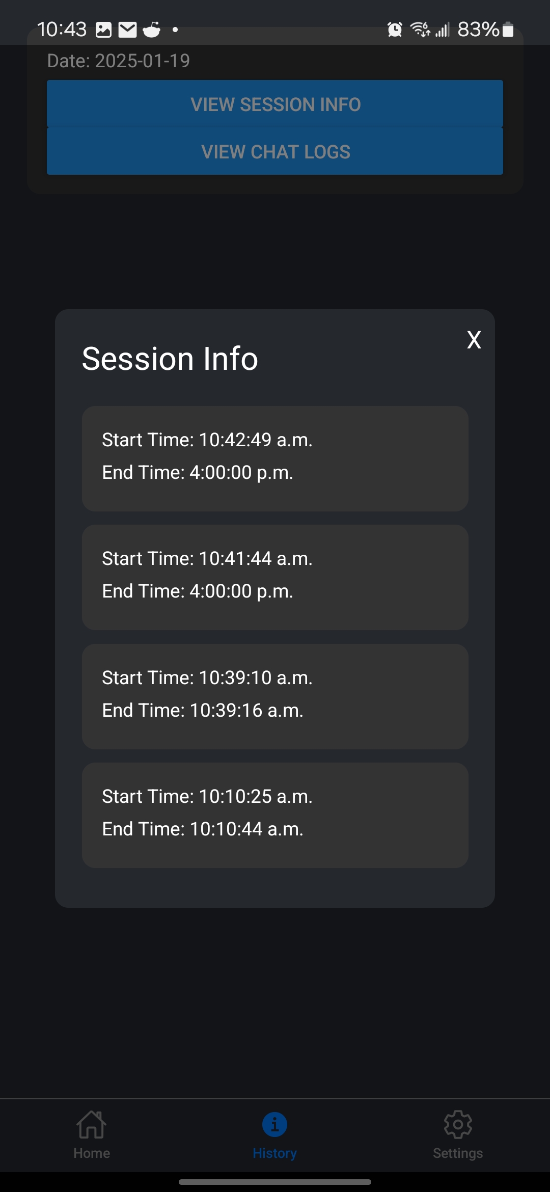
Task: Tap the Session Info heading
Action: click(170, 359)
